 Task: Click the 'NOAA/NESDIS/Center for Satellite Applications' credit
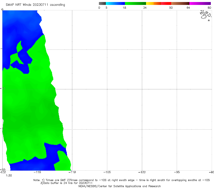click(119, 186)
